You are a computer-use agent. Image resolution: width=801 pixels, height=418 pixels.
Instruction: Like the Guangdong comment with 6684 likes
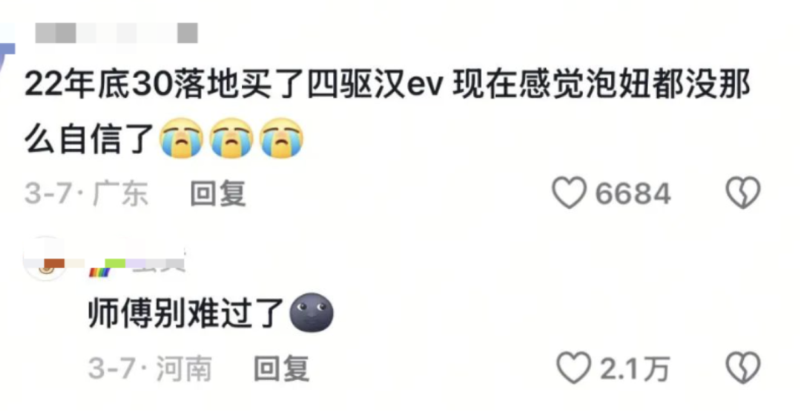tap(569, 193)
